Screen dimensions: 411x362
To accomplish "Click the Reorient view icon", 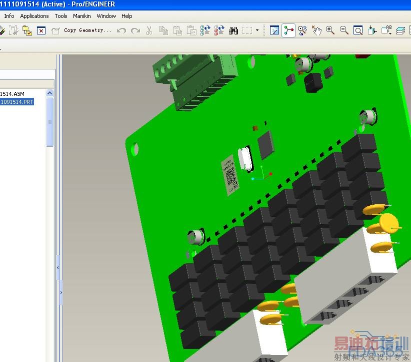I will point(372,30).
